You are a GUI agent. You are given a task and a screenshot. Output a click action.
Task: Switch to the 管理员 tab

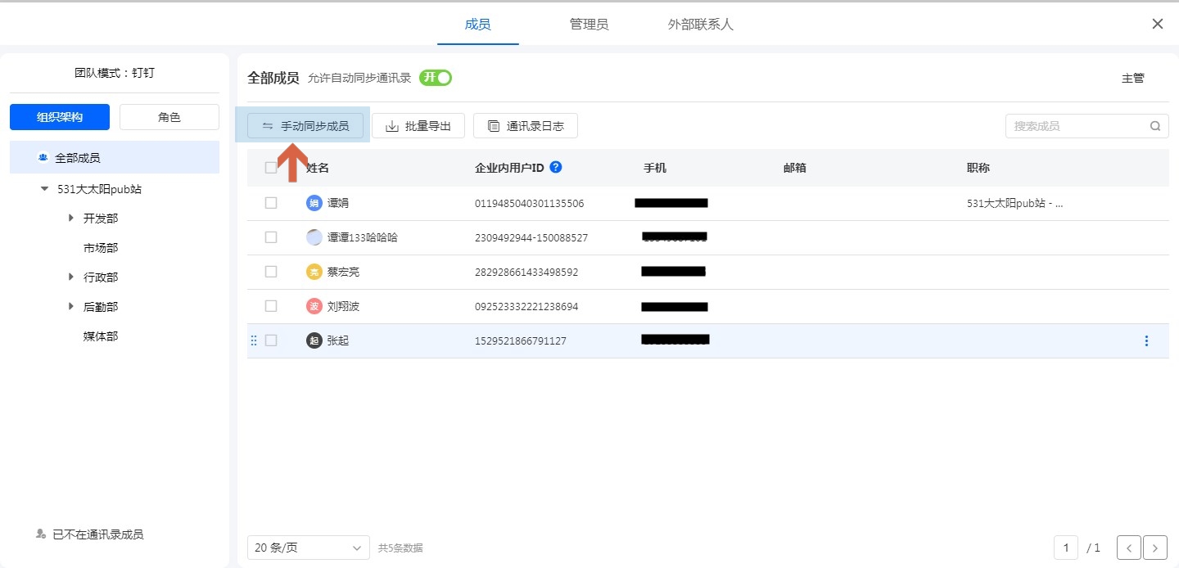pyautogui.click(x=589, y=24)
